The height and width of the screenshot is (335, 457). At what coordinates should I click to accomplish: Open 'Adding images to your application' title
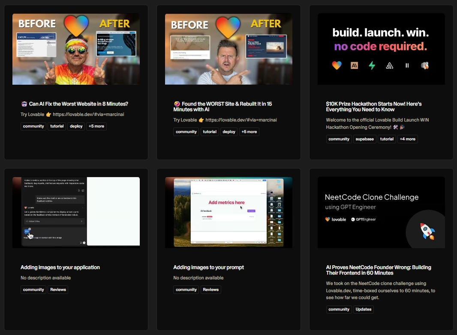60,267
